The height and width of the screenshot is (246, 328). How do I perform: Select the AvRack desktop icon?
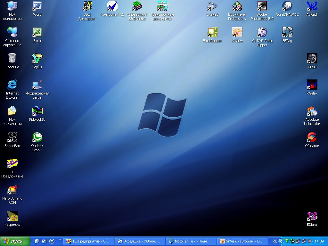tap(312, 9)
